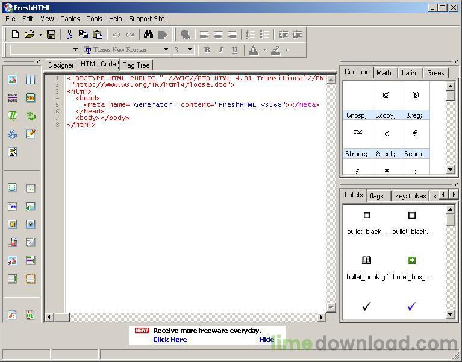Click the Click Here freeware link
Screen dimensions: 462x362
[170, 340]
